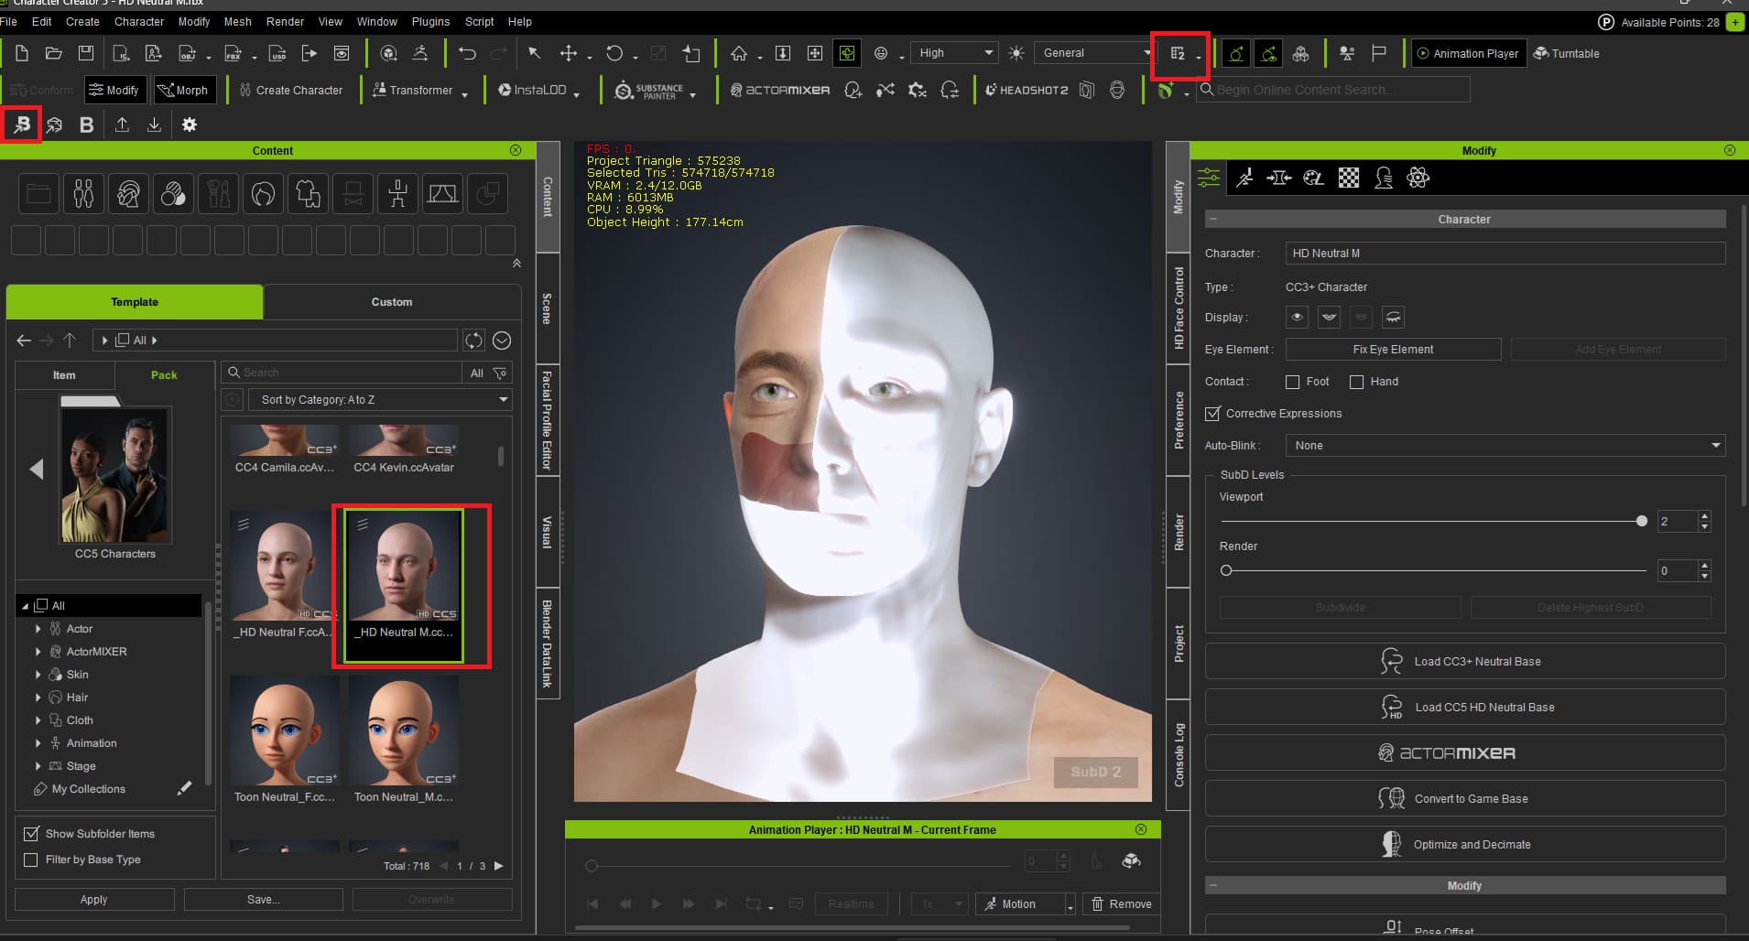This screenshot has height=941, width=1749.
Task: Select the Home camera view icon
Action: point(739,53)
